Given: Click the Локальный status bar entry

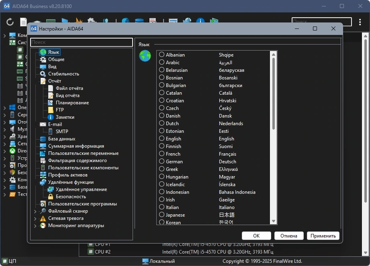Looking at the screenshot, I should [x=159, y=261].
